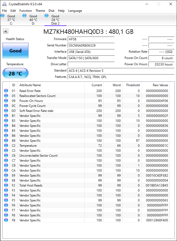Click status orb next to Temperature attribute C2
This screenshot has height=241, width=177.
(6, 146)
